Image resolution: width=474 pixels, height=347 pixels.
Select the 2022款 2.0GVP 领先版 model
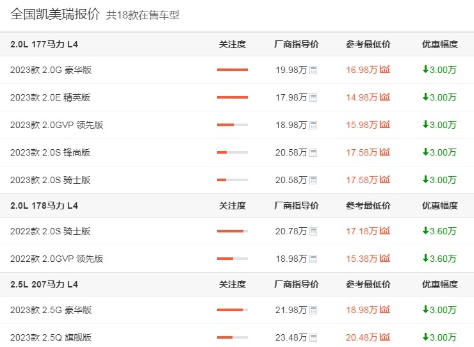click(56, 259)
